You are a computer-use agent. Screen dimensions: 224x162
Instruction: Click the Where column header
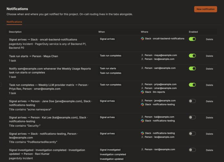pyautogui.click(x=144, y=32)
